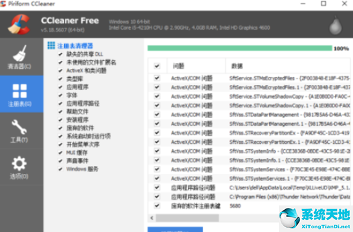This screenshot has height=232, width=353.
Task: Click the CCleaner logo in the header
Action: point(19,24)
